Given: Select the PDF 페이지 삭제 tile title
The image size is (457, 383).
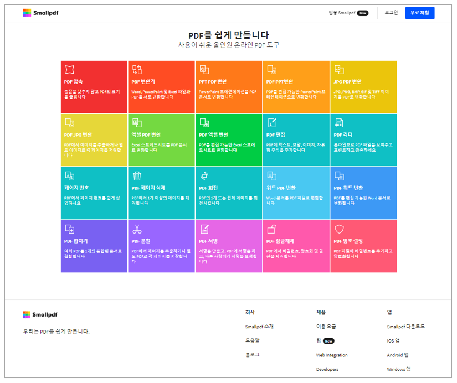Looking at the screenshot, I should [x=148, y=188].
